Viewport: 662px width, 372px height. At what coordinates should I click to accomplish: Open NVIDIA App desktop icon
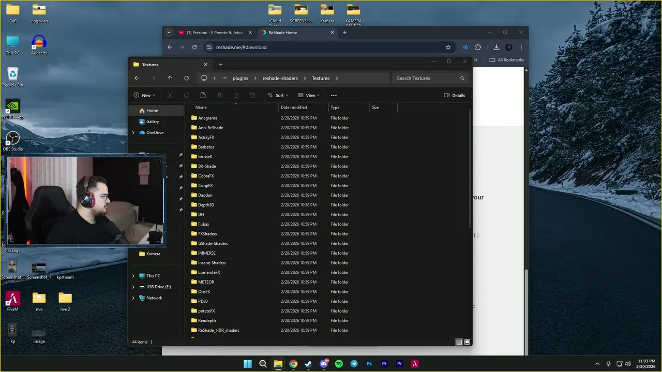13,109
